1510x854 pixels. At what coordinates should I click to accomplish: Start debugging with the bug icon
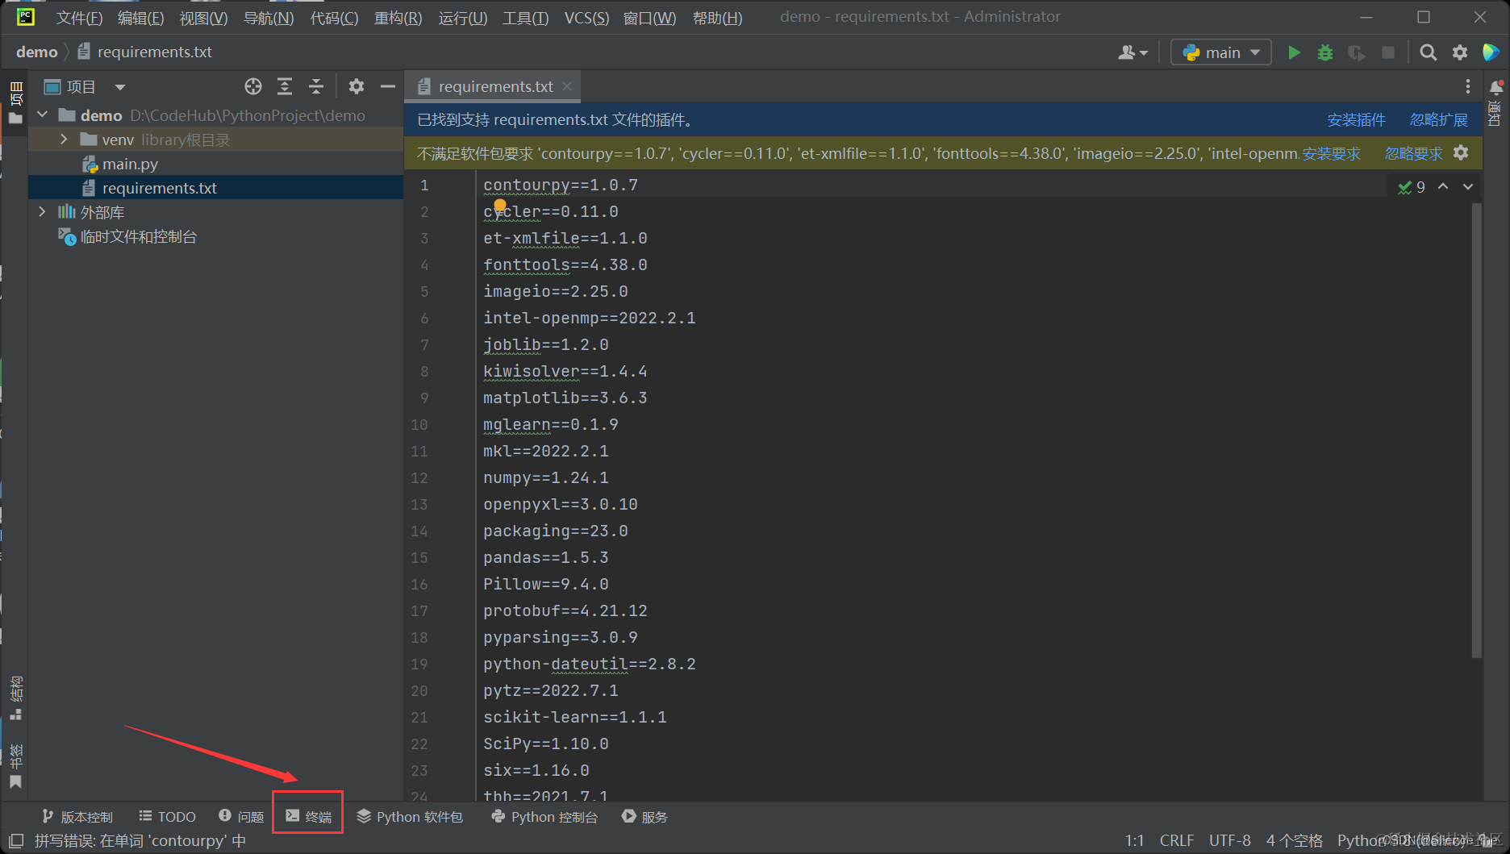point(1325,52)
